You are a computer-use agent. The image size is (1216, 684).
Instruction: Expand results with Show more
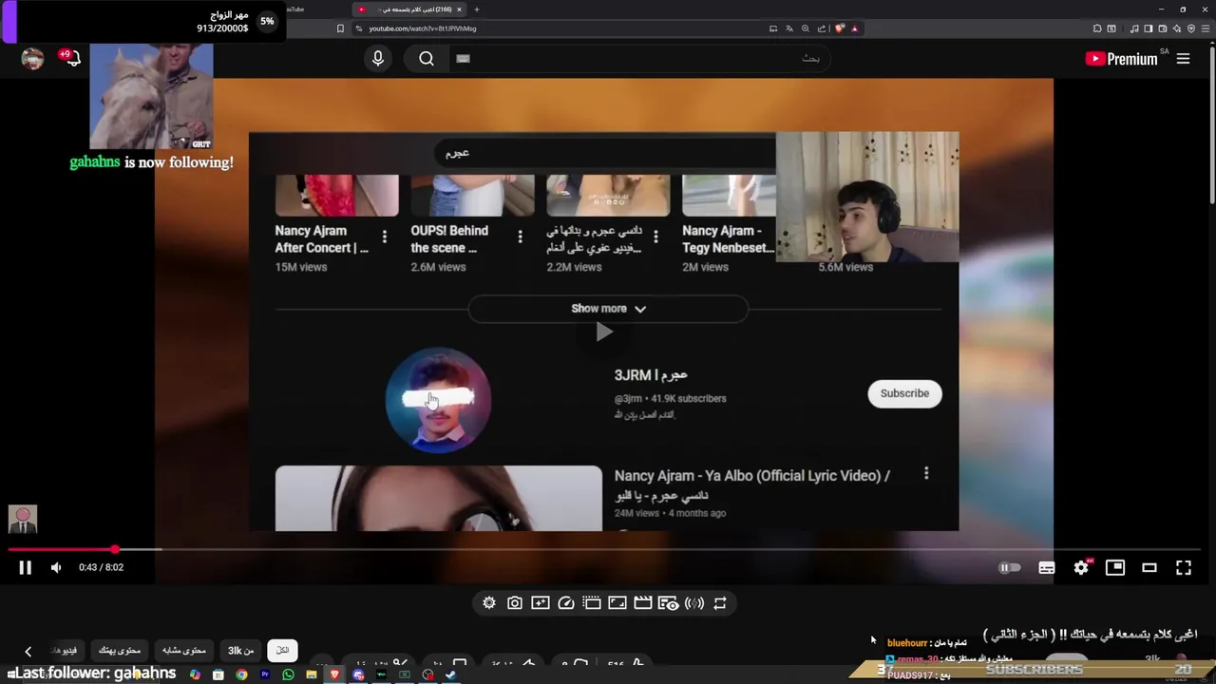point(608,309)
